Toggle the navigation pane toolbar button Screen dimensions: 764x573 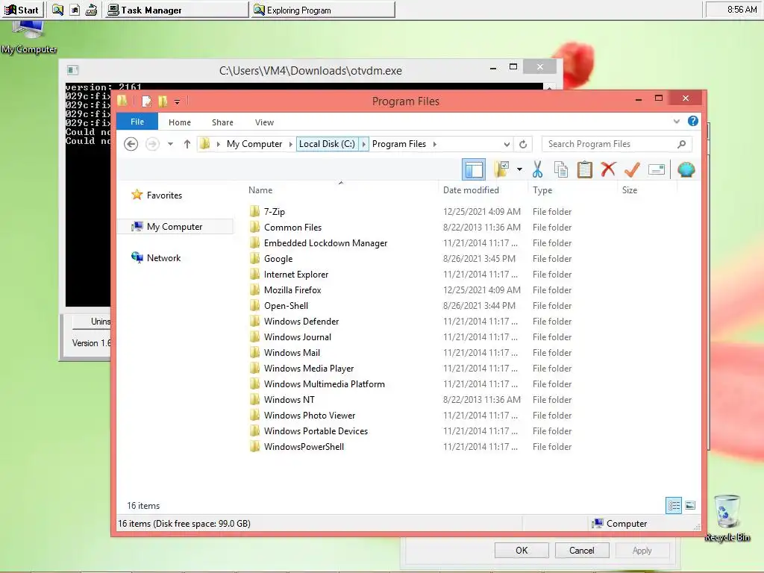(473, 169)
